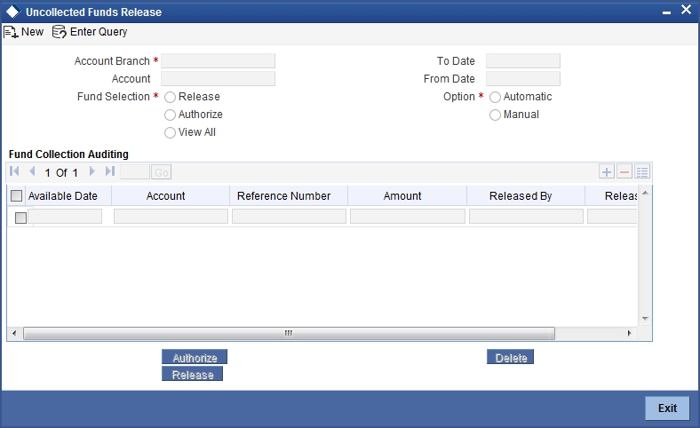Add a row with the plus icon
The image size is (700, 428).
606,172
